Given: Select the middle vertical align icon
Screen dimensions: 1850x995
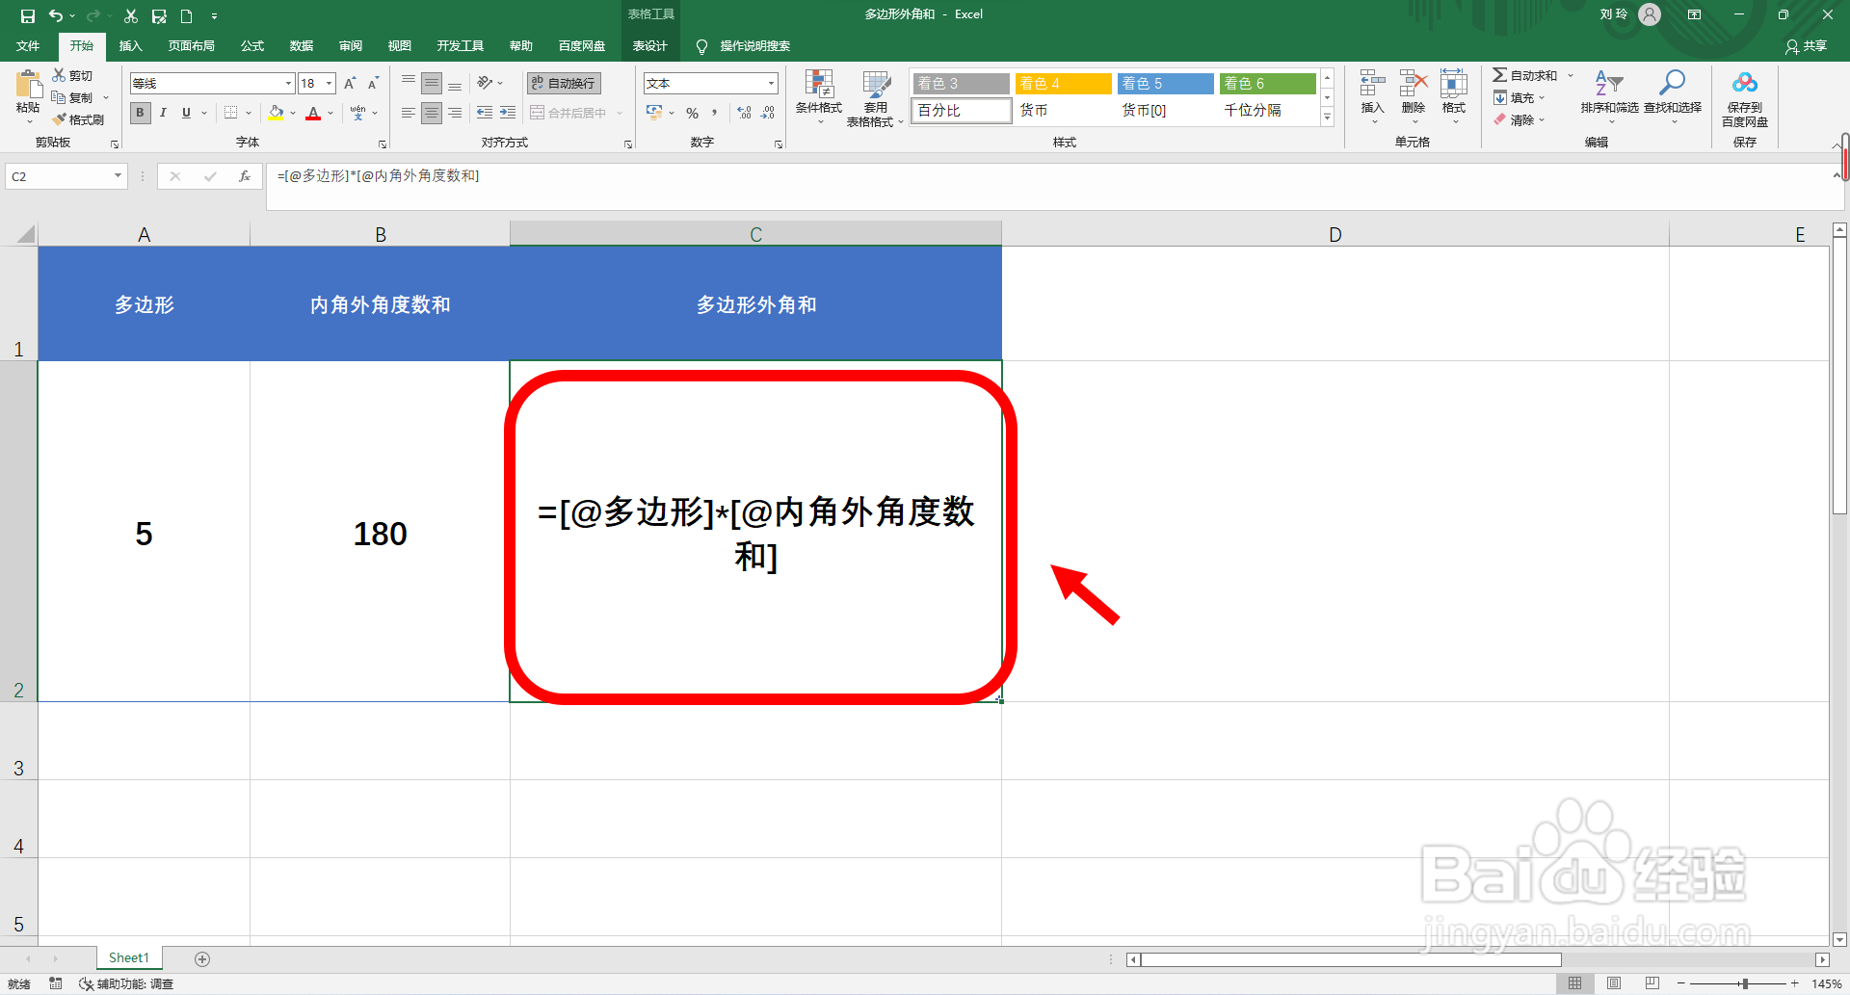Looking at the screenshot, I should pos(432,84).
